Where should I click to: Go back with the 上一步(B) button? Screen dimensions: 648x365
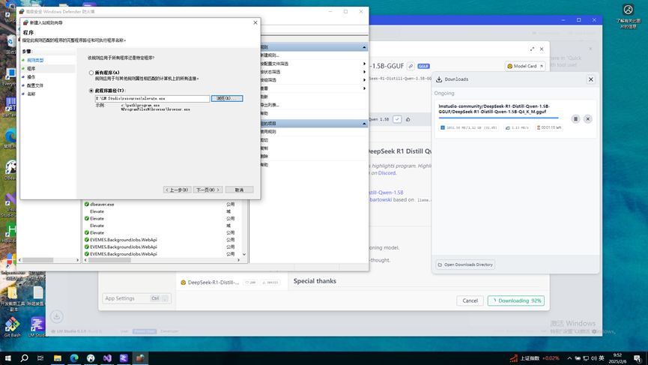[177, 190]
